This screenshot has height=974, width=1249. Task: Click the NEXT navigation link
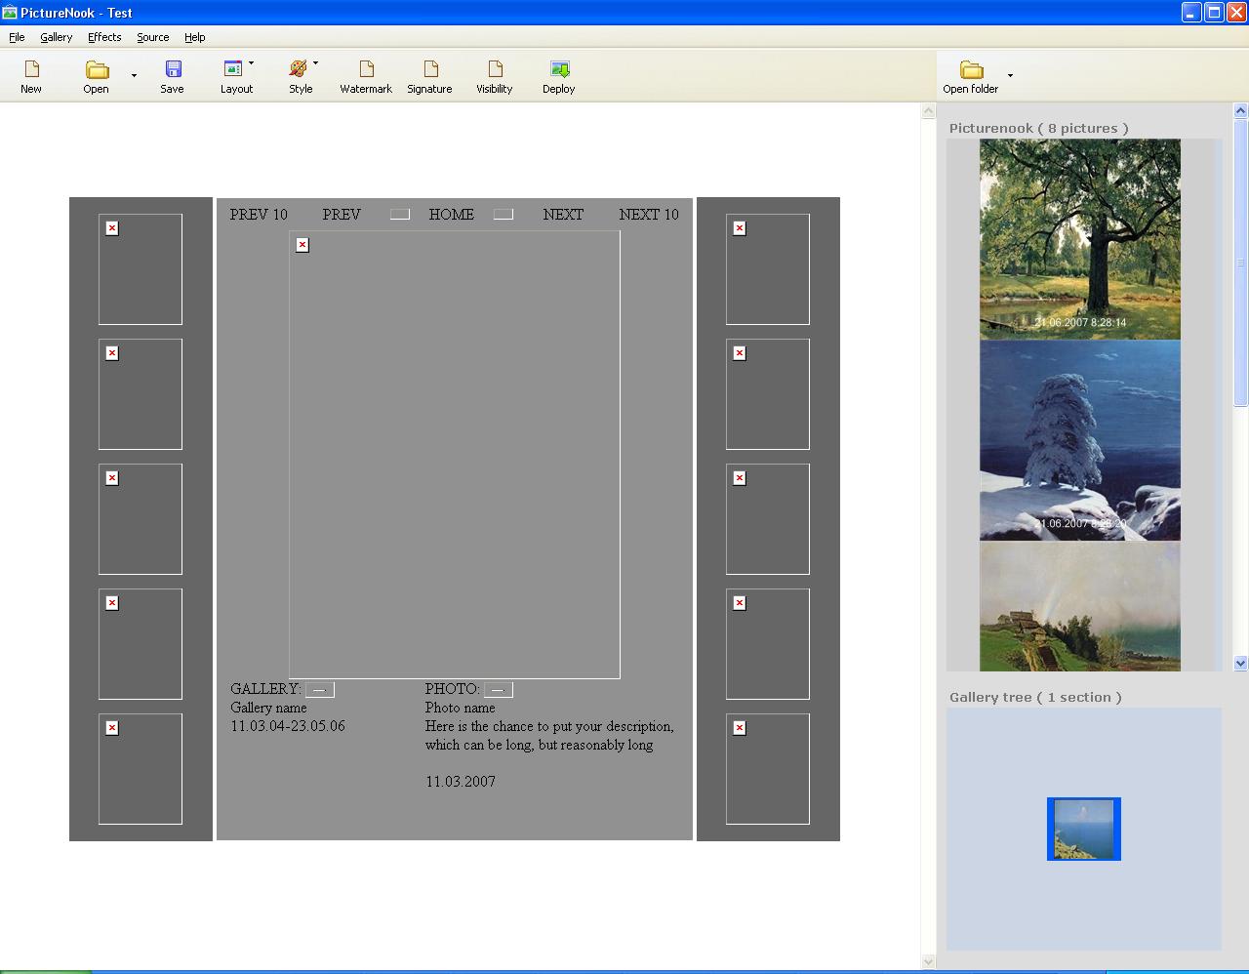pos(563,215)
